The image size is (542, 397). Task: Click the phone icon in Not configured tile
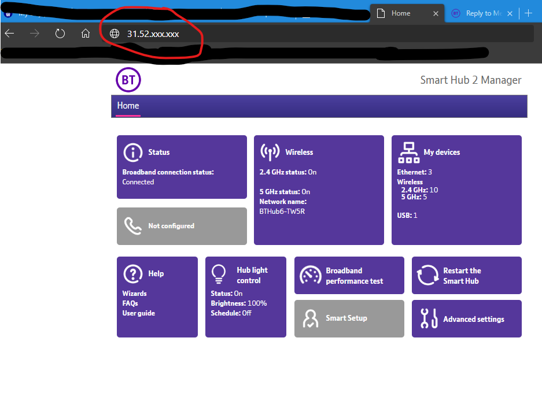[132, 226]
